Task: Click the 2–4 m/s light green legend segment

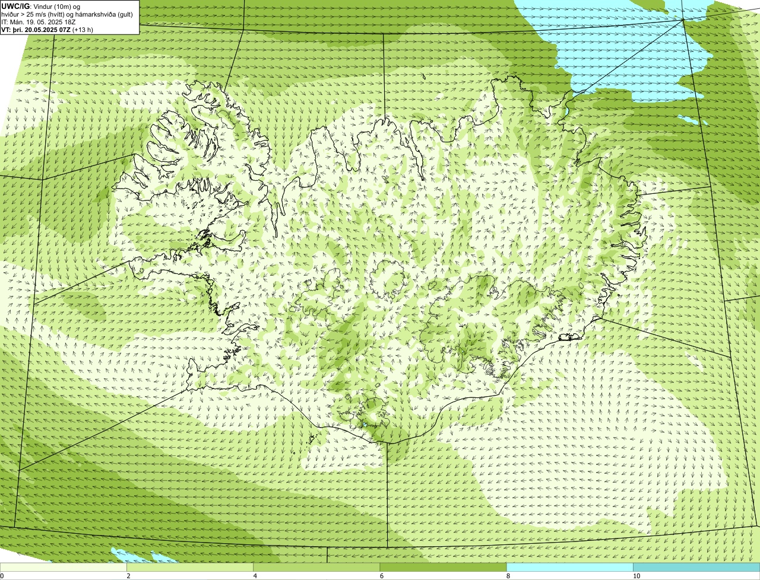Action: point(190,568)
